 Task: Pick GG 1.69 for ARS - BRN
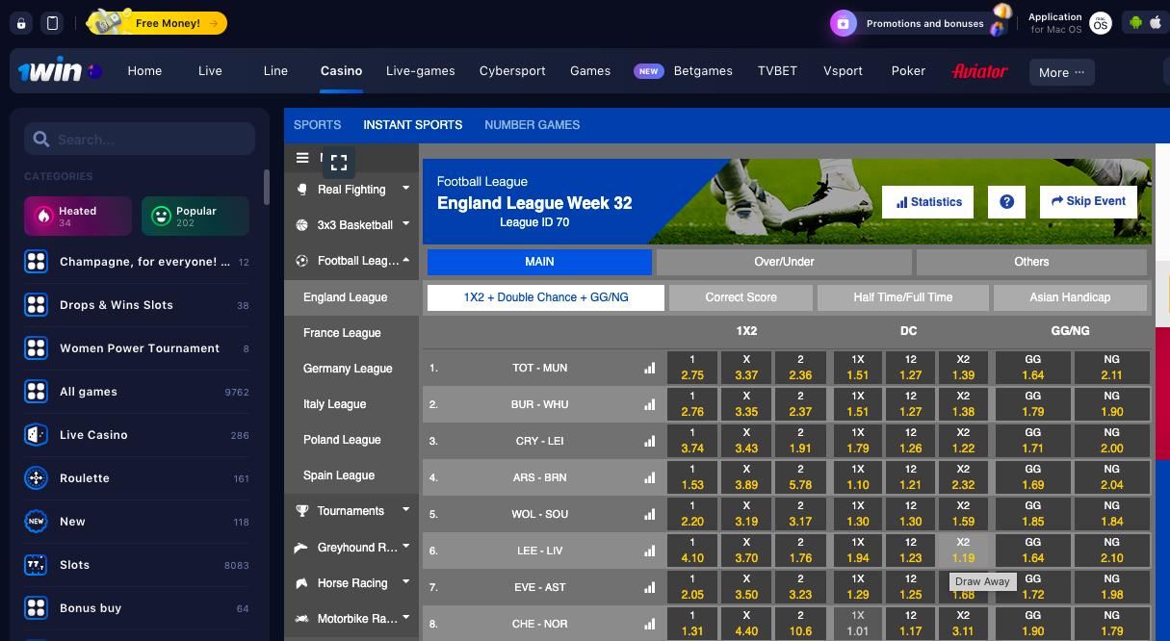point(1033,477)
